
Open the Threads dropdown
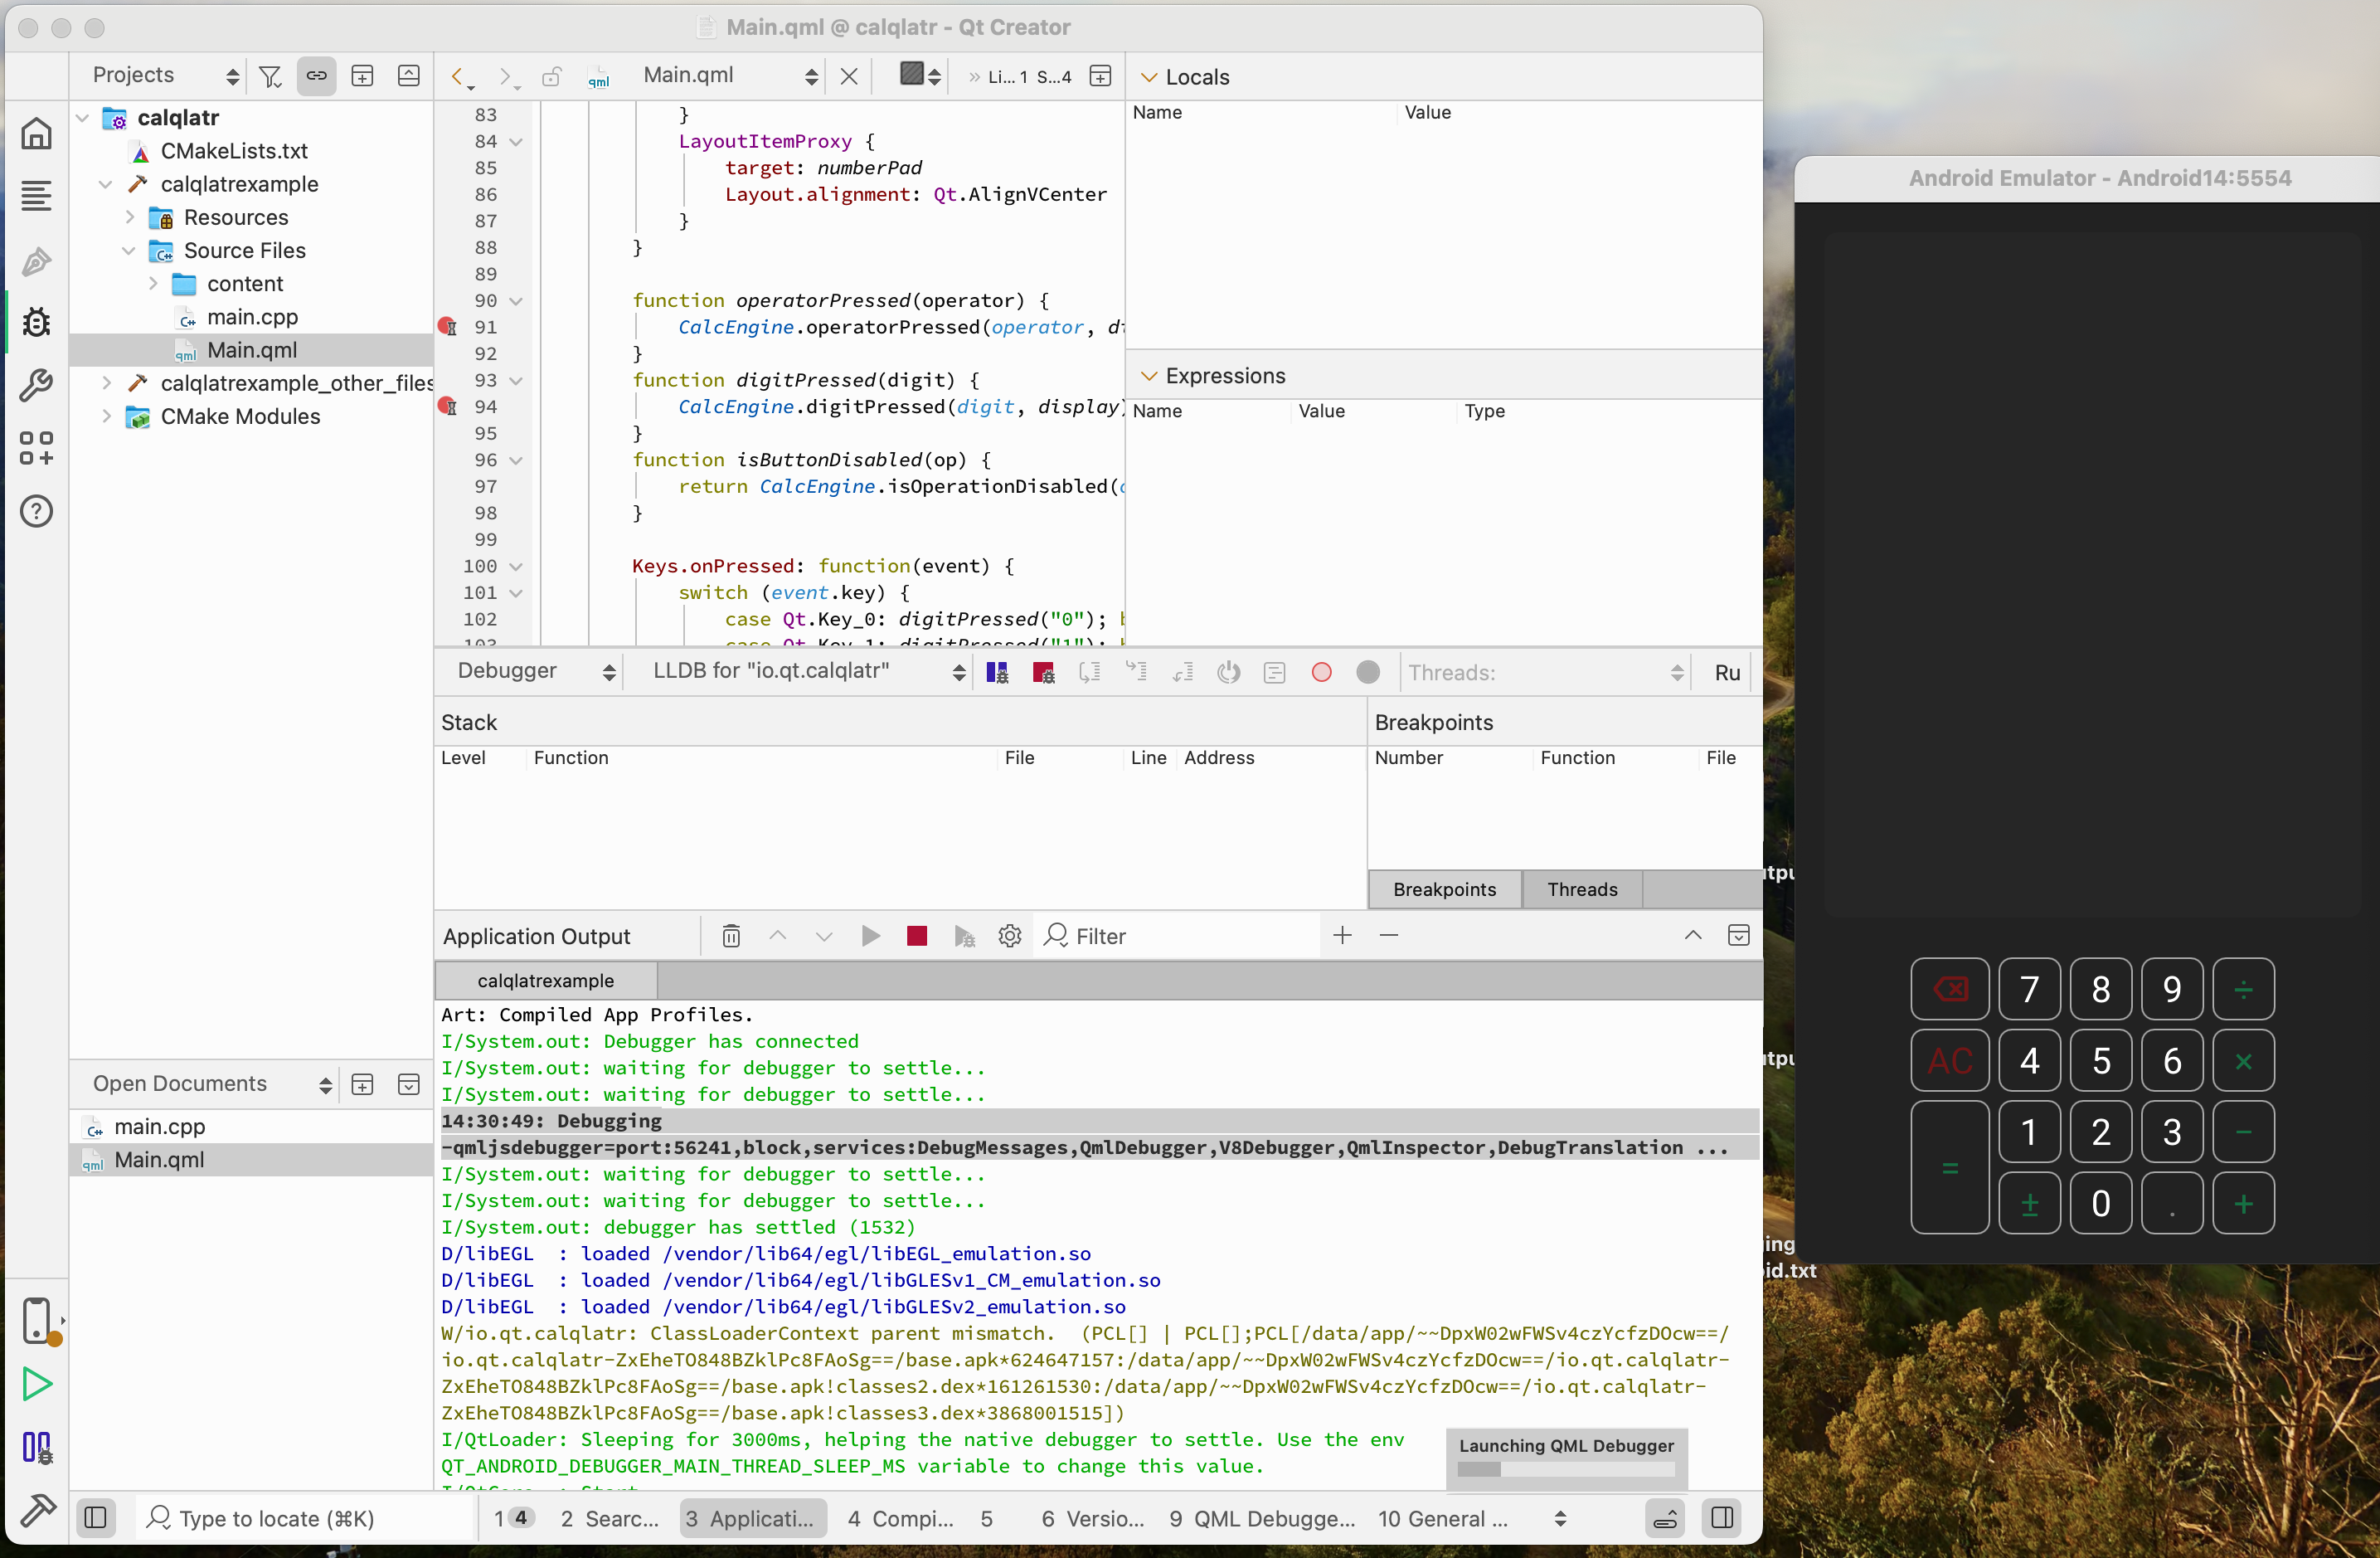point(1546,673)
